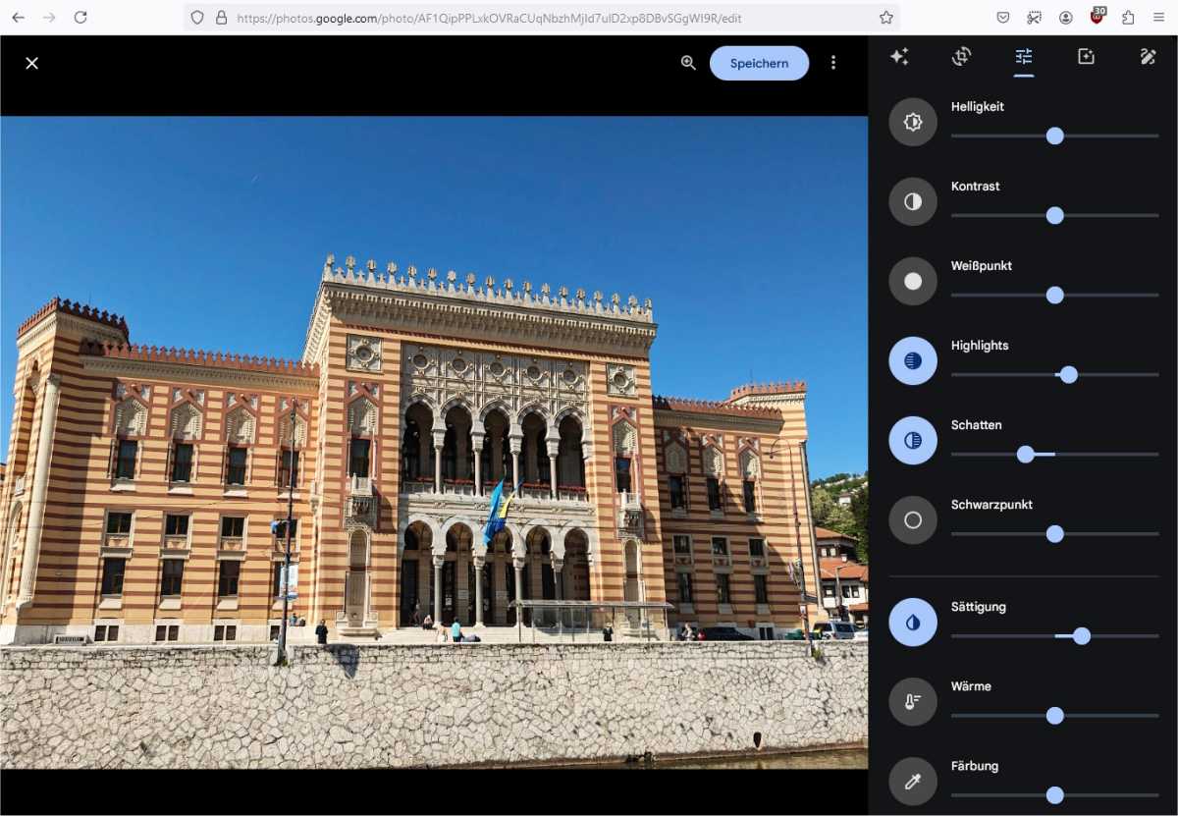Click the Kontrast contrast icon

coord(912,201)
